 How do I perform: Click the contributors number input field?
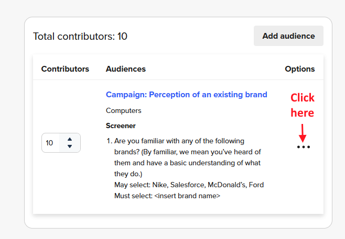51,143
